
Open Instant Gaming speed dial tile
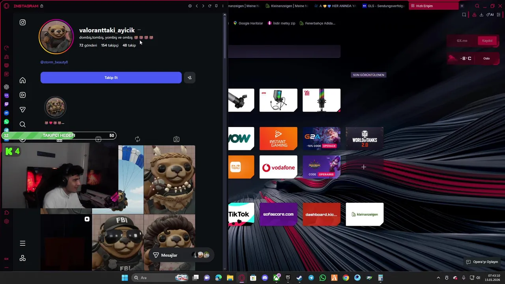(278, 138)
